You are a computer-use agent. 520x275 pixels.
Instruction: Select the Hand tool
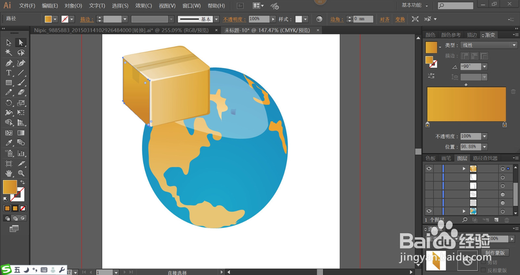[9, 173]
